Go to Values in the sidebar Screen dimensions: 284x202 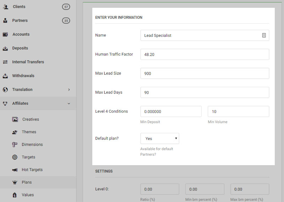(28, 195)
